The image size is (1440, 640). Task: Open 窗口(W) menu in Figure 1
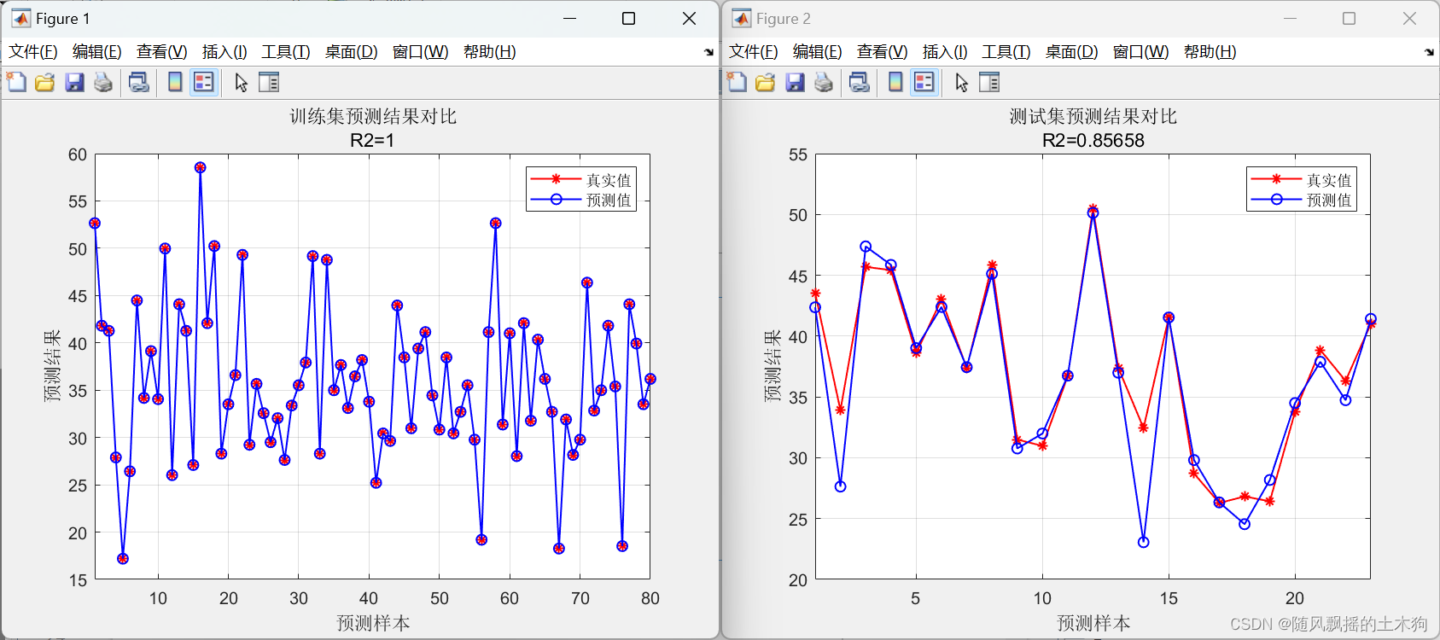pyautogui.click(x=421, y=52)
